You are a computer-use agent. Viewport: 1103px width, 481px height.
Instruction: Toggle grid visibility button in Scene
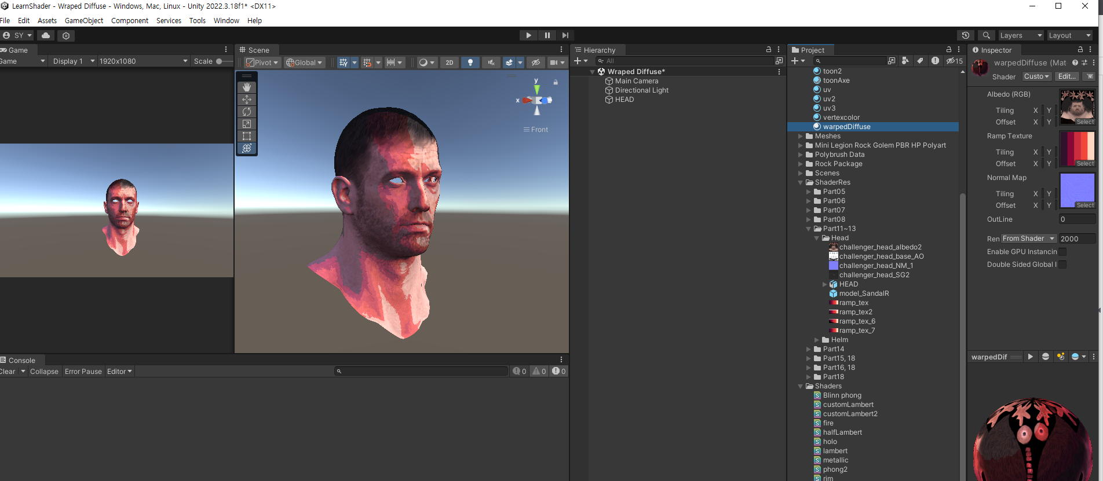tap(344, 63)
